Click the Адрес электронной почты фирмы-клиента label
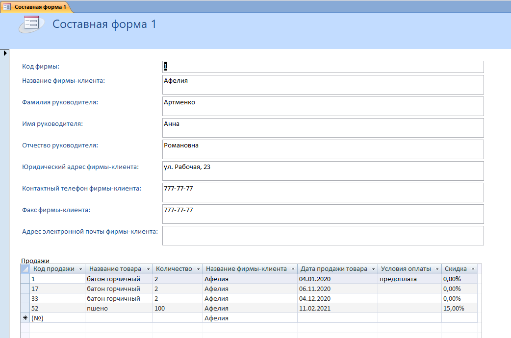Screen dimensions: 511x338 tap(90, 232)
